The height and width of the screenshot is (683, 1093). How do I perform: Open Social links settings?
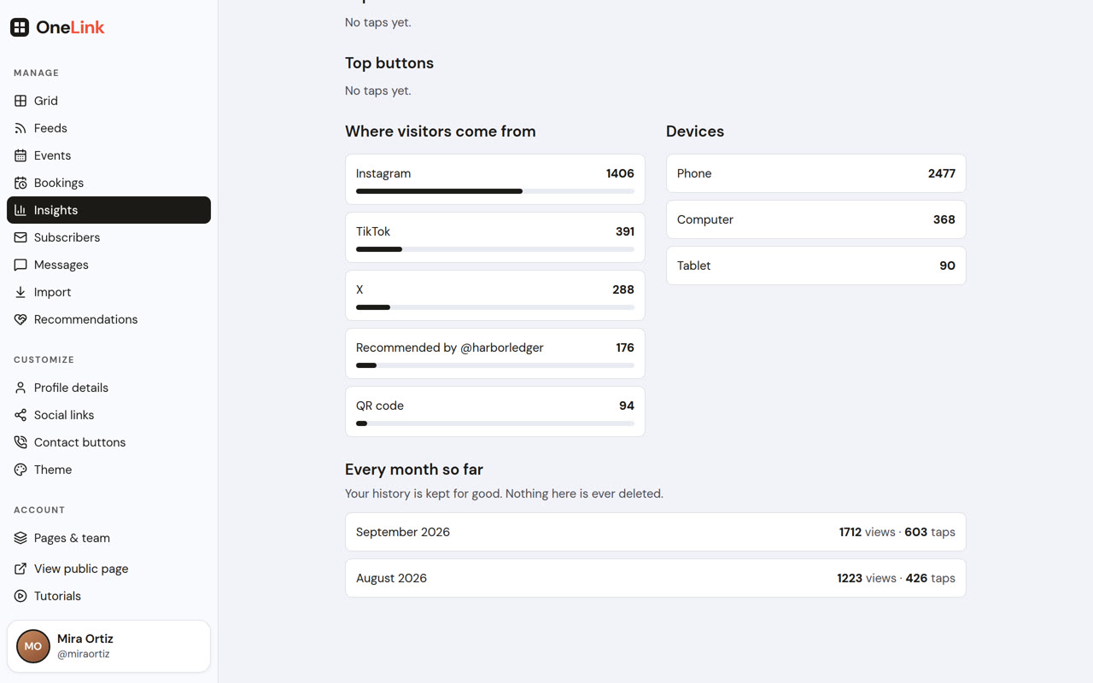click(x=108, y=415)
